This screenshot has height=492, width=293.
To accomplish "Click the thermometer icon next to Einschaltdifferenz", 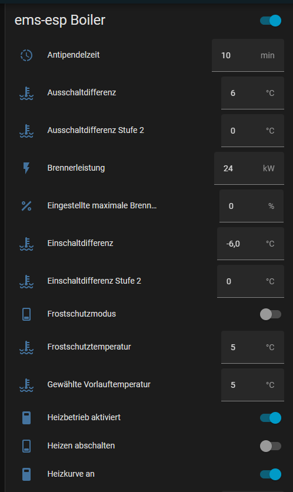I will click(26, 244).
